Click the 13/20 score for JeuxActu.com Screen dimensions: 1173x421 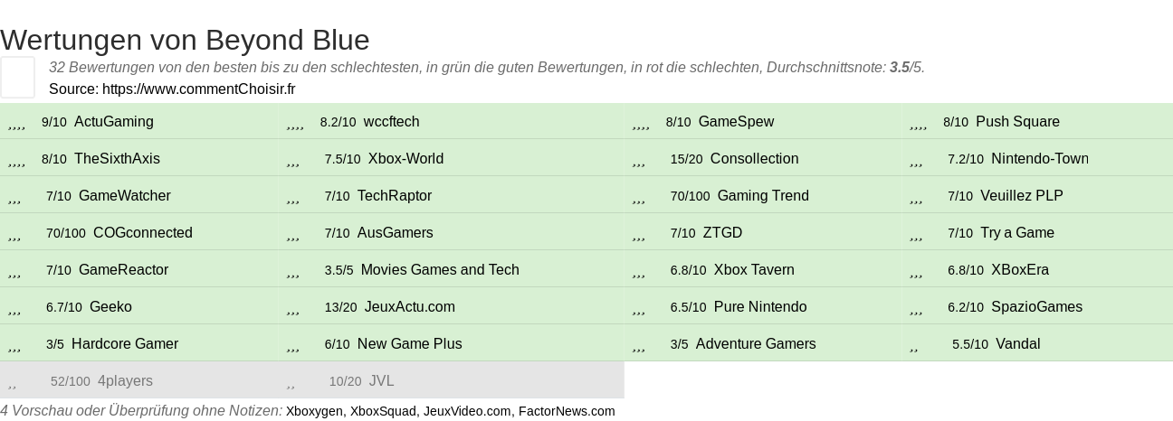[x=341, y=307]
